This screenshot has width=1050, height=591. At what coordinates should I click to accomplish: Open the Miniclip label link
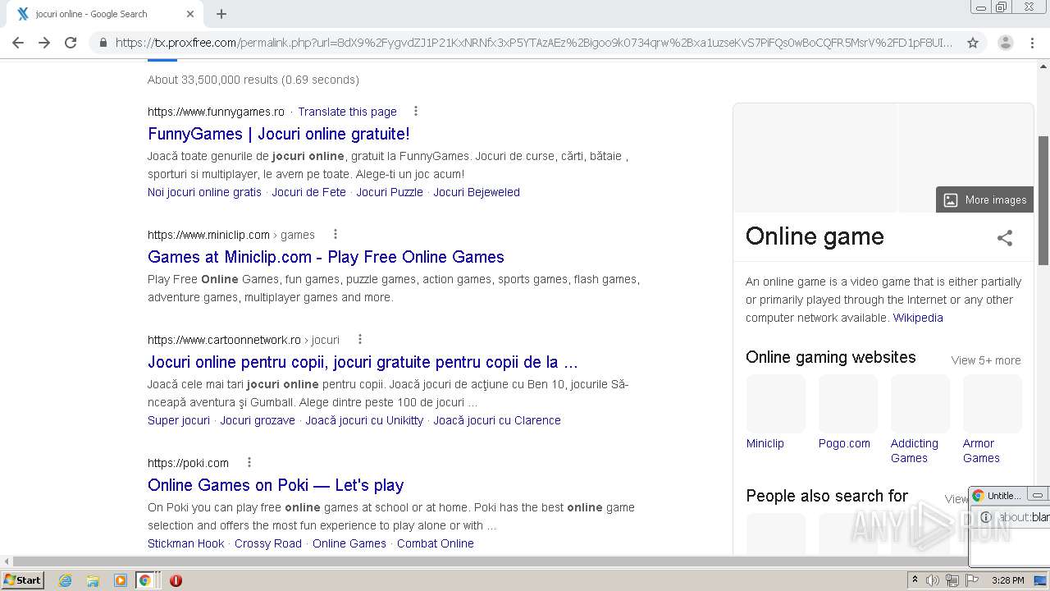click(x=765, y=443)
